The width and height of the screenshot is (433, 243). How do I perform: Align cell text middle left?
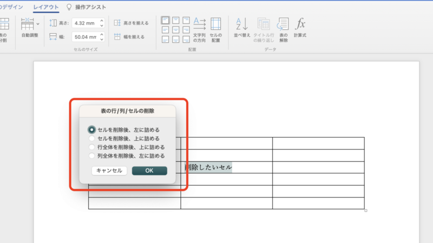165,30
